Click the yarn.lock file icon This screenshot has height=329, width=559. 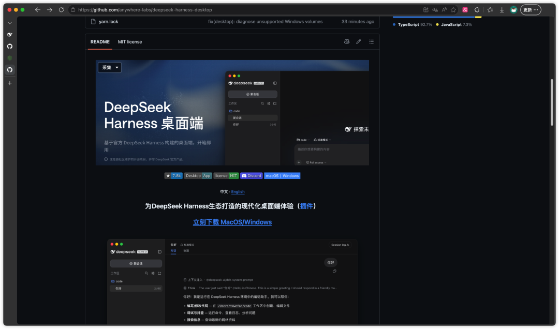(x=93, y=22)
